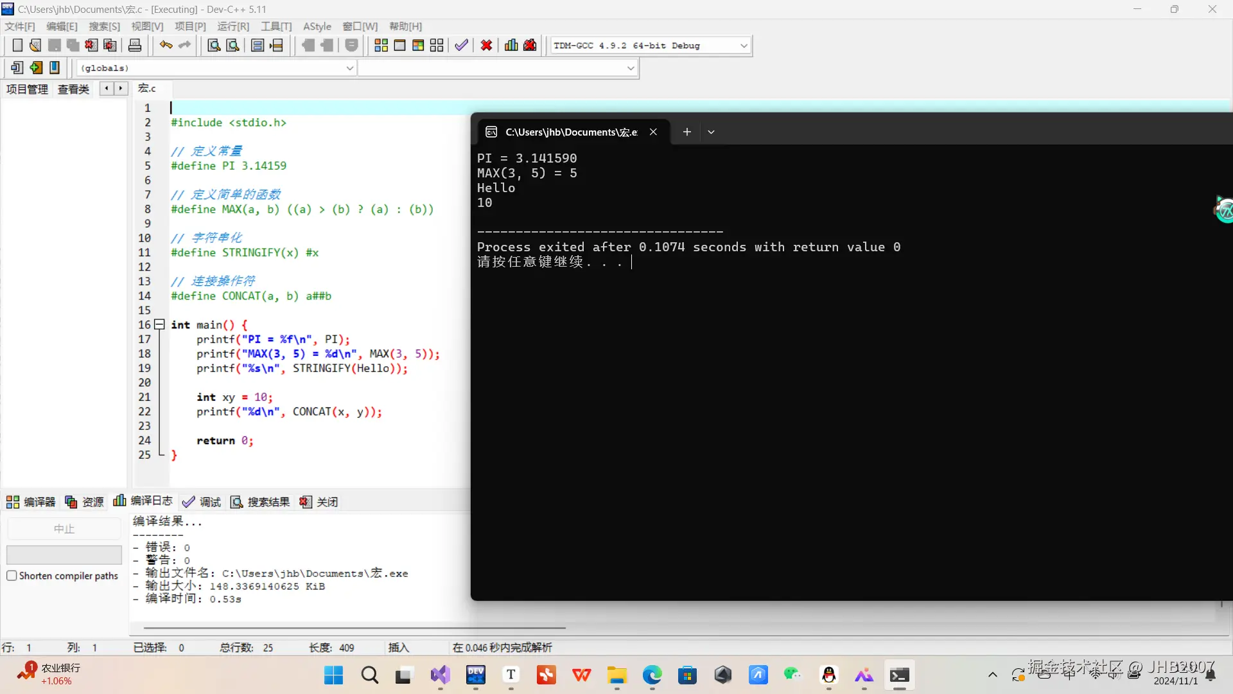Click the red X stop execution icon

486,46
